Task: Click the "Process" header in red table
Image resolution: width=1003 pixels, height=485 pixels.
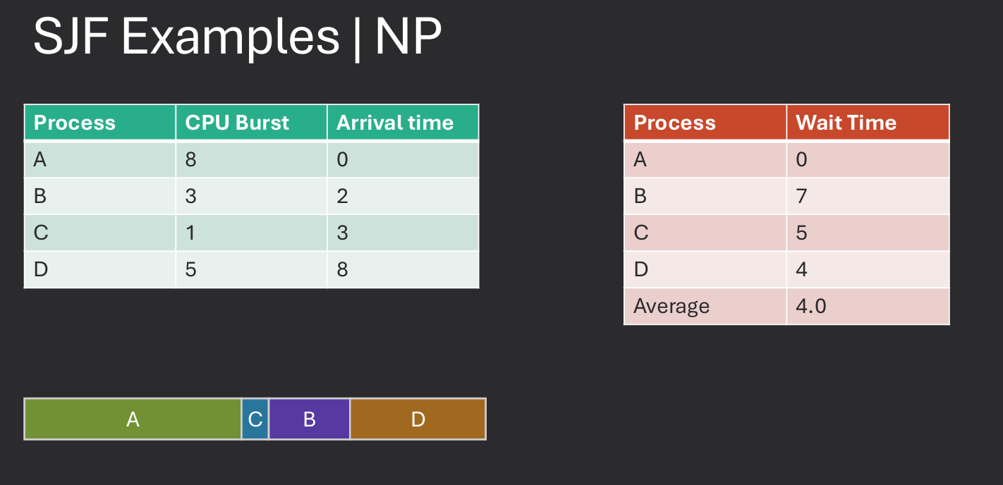Action: click(705, 123)
